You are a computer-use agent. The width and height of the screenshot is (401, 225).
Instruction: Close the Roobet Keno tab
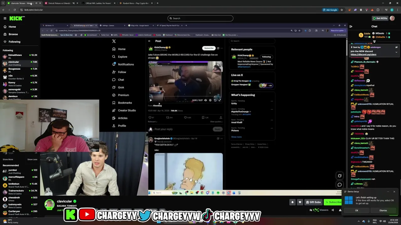click(x=152, y=3)
